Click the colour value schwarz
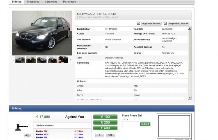This screenshot has height=140, width=218. point(110,34)
